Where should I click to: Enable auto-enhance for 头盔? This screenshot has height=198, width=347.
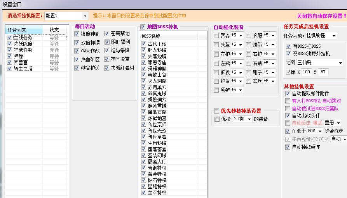[x=216, y=45]
